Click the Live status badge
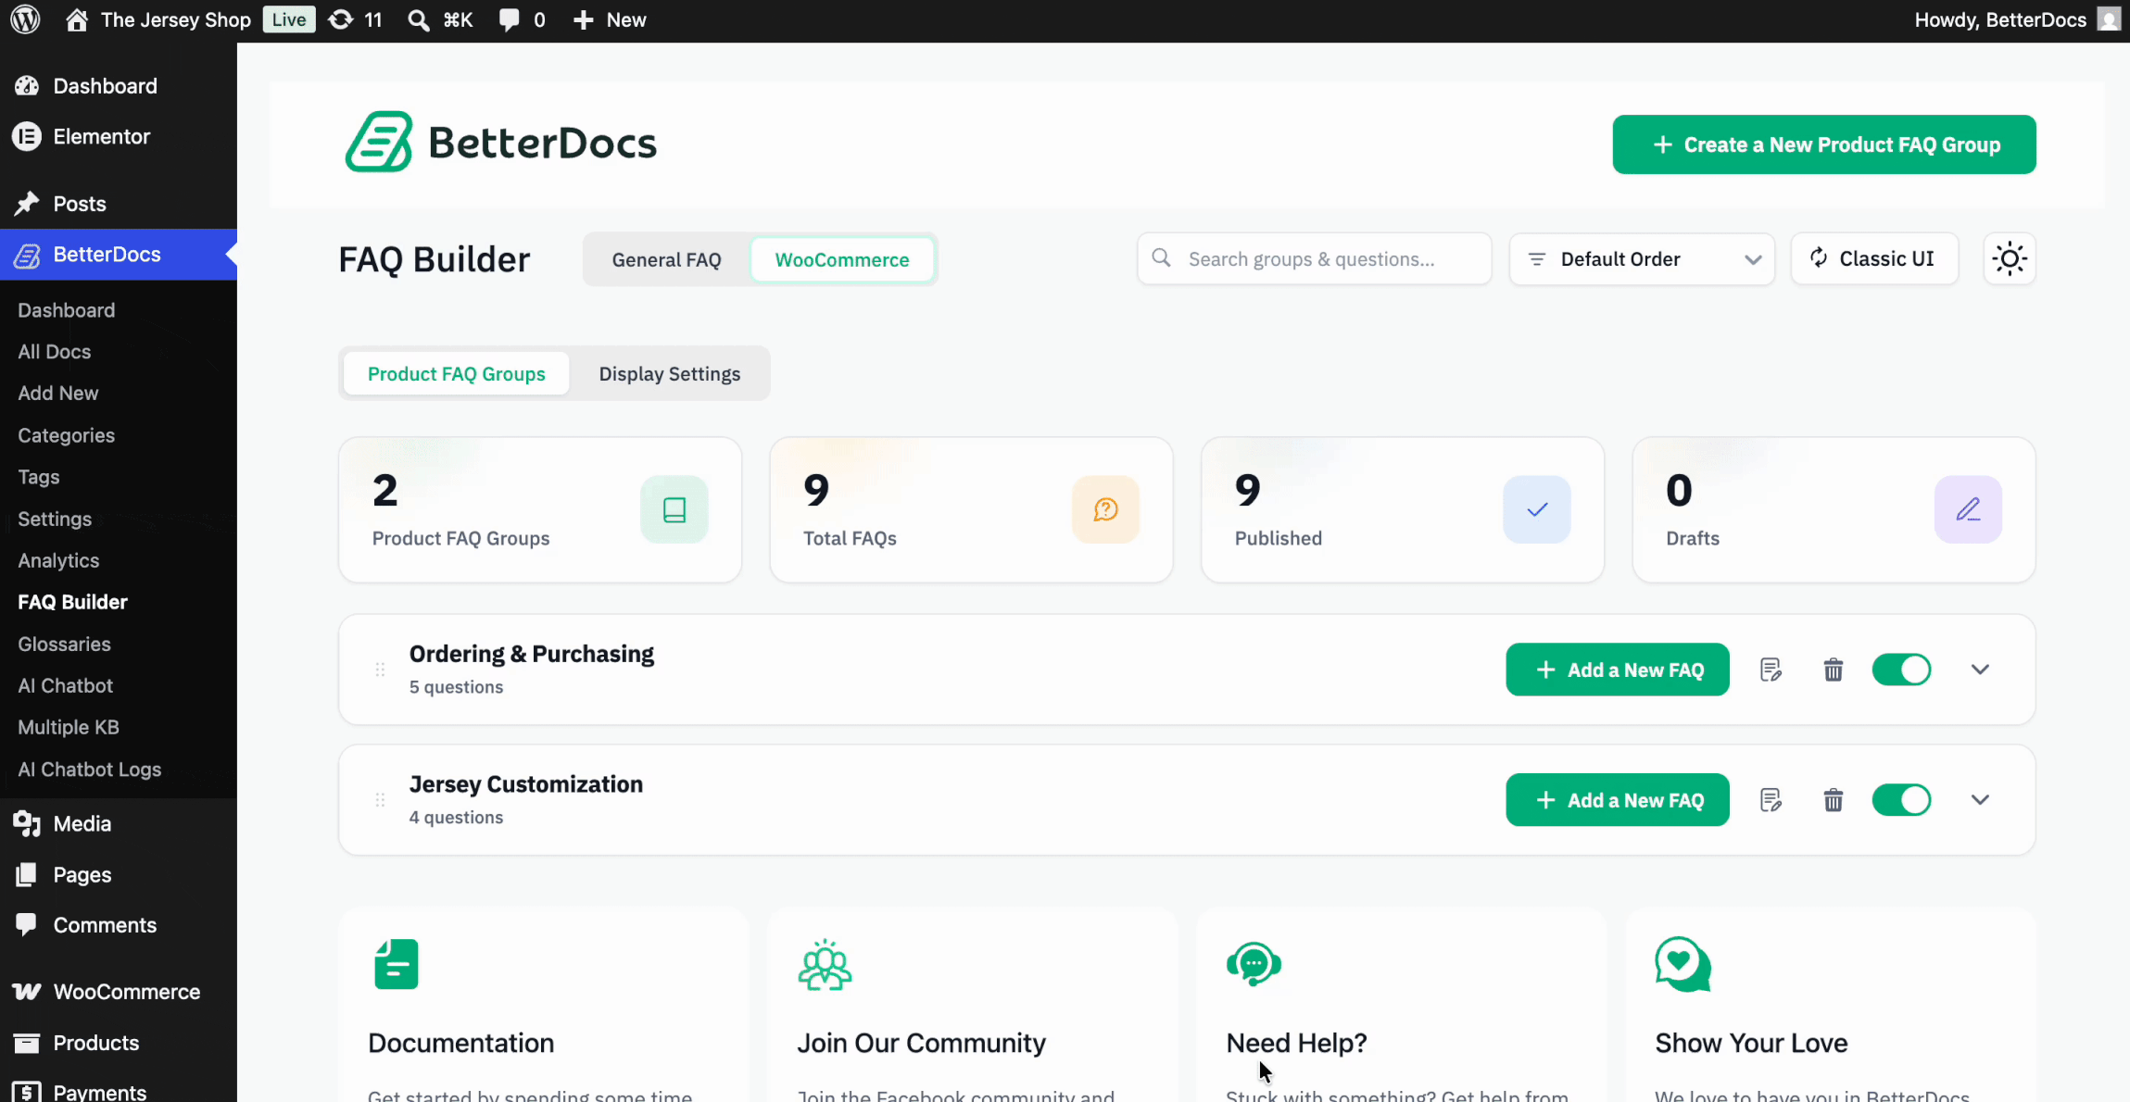Image resolution: width=2130 pixels, height=1102 pixels. pos(289,19)
